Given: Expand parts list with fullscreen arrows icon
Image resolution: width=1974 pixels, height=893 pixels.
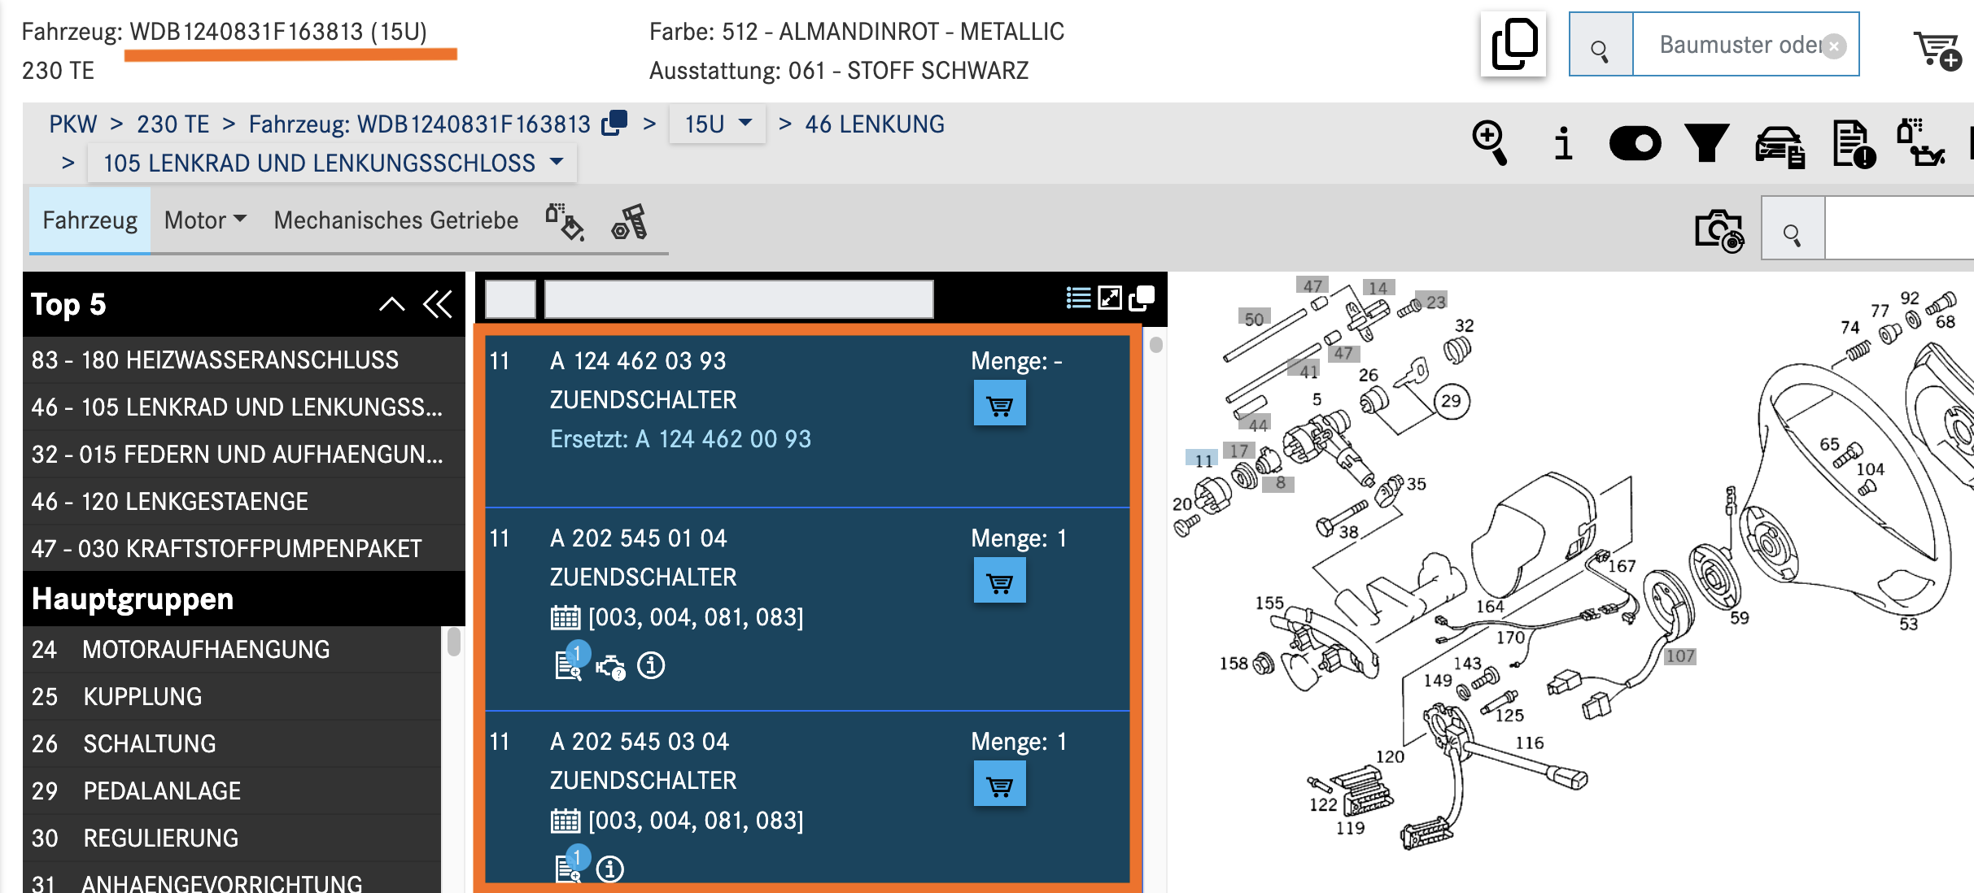Looking at the screenshot, I should [x=1110, y=298].
